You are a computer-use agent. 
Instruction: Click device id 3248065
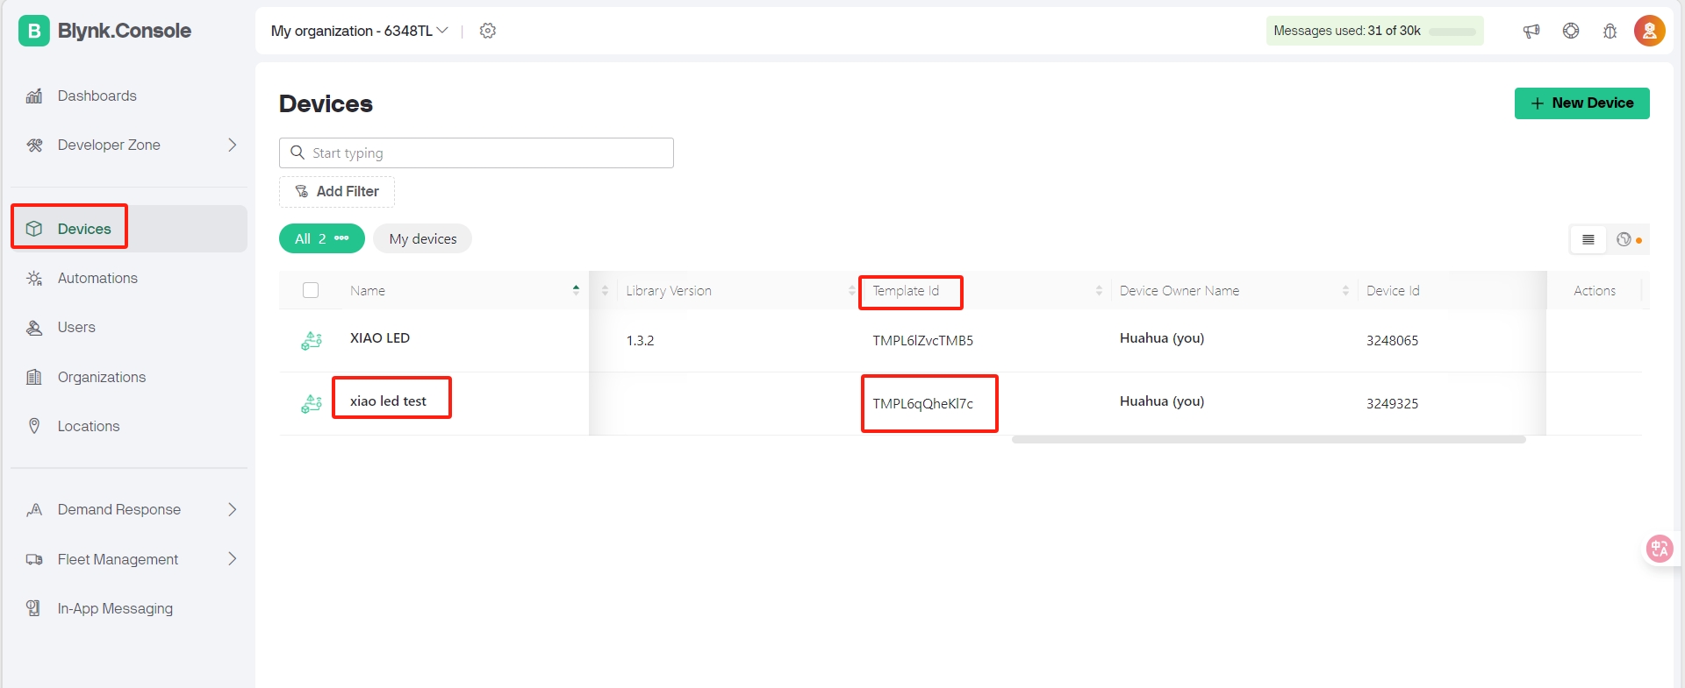point(1392,340)
